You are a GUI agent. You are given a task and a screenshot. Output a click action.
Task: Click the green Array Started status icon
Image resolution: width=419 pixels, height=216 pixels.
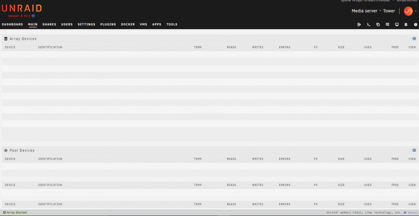pos(5,213)
